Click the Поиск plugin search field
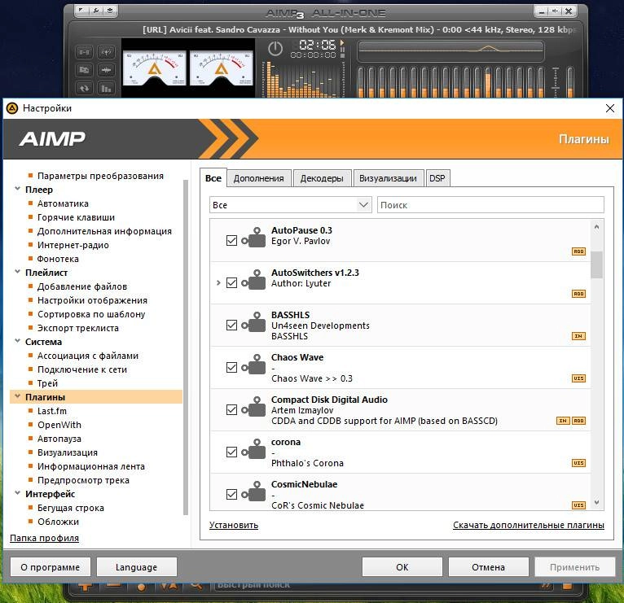Image resolution: width=624 pixels, height=603 pixels. click(490, 205)
